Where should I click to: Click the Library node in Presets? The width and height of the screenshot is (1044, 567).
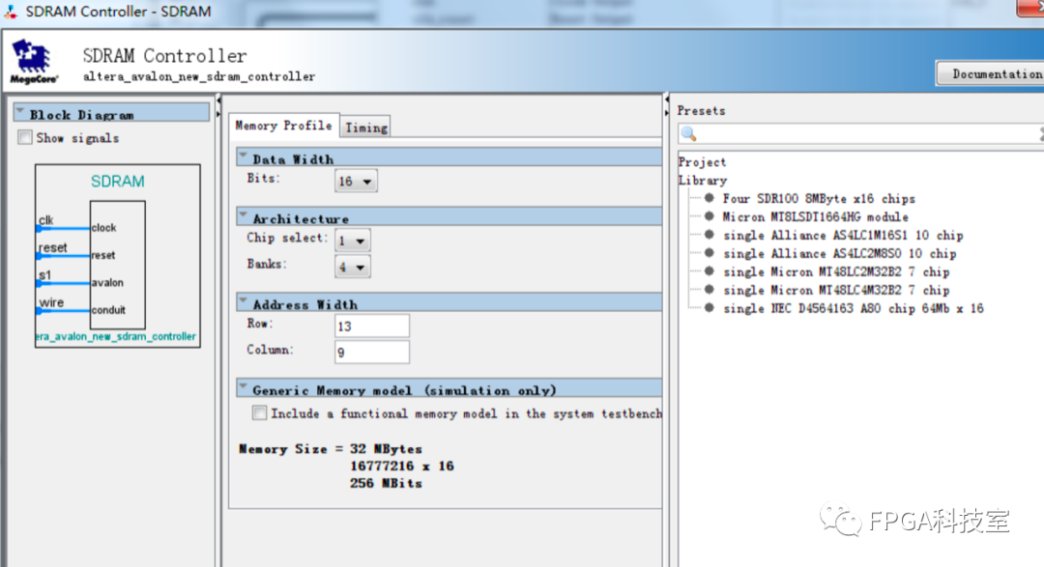tap(703, 181)
